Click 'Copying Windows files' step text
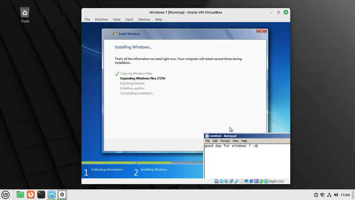 tap(136, 73)
